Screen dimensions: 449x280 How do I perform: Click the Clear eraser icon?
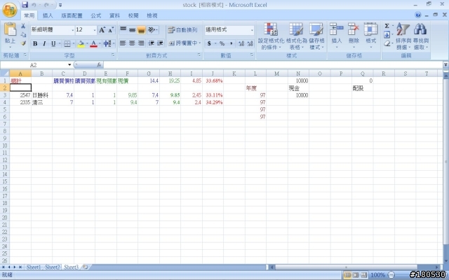387,43
